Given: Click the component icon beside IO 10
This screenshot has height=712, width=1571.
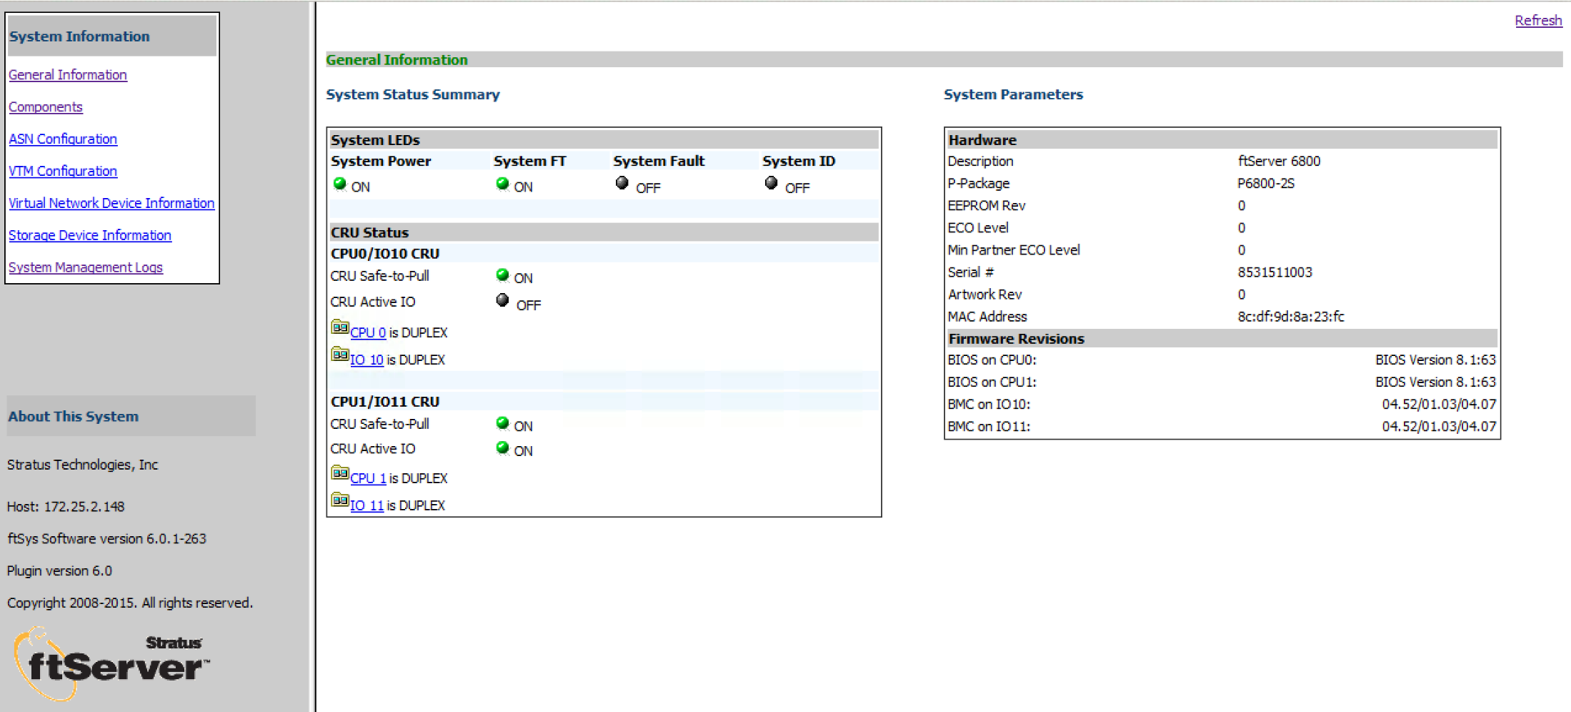Looking at the screenshot, I should [x=340, y=354].
